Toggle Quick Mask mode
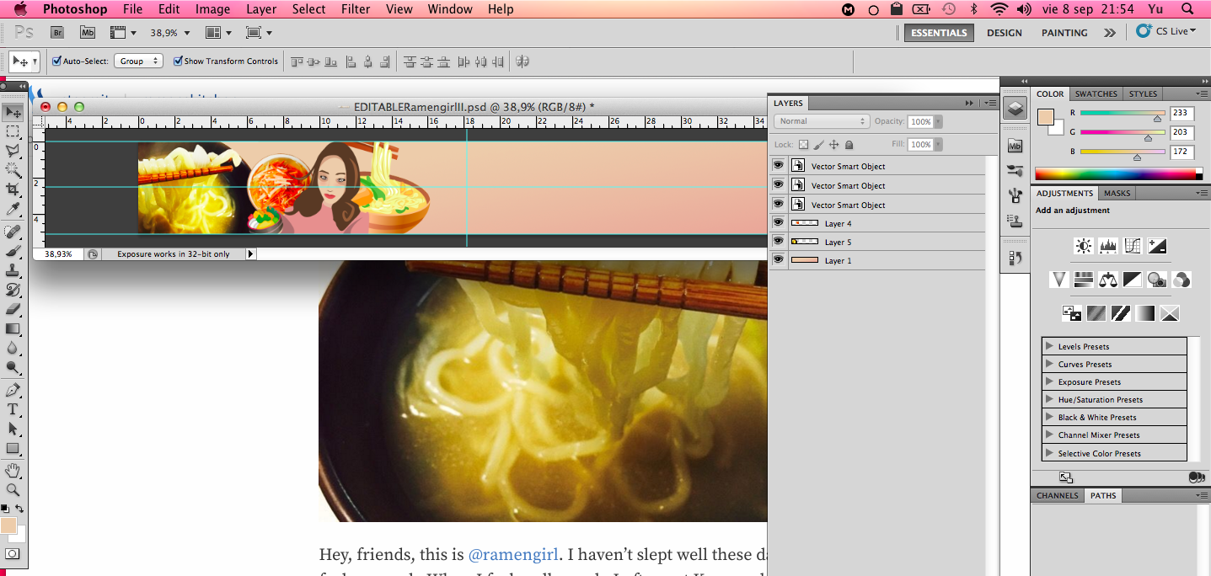The image size is (1211, 576). [13, 553]
